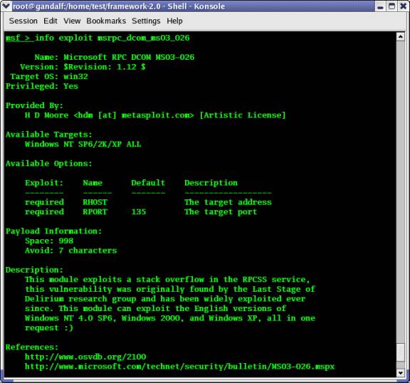The image size is (410, 383).
Task: Click the 'Provided By:' heading
Action: 34,105
